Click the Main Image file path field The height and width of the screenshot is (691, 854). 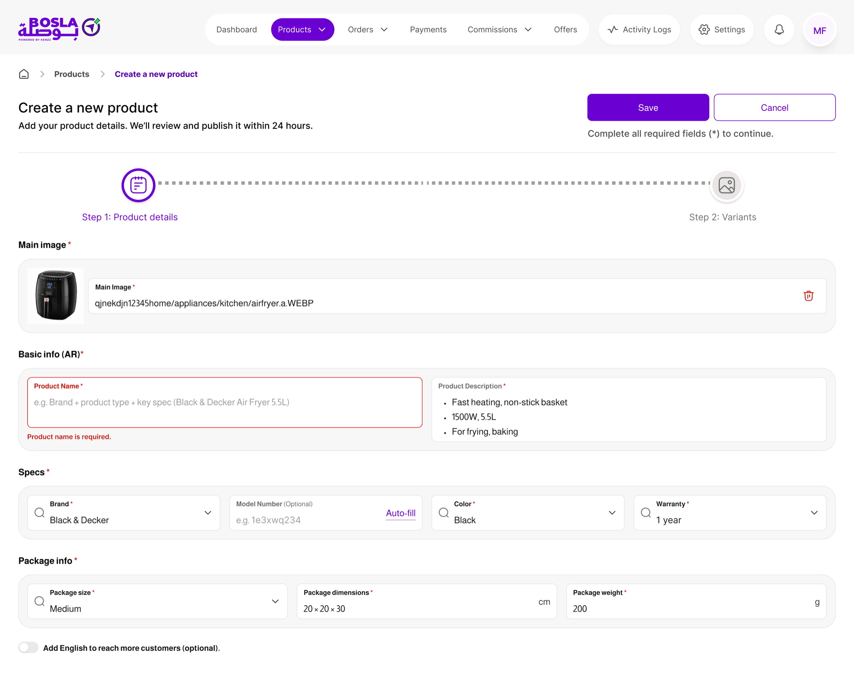coord(457,296)
